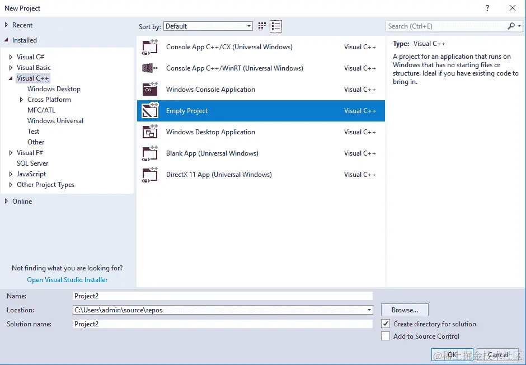Switch to medium icons list view
The height and width of the screenshot is (365, 526).
coord(276,26)
